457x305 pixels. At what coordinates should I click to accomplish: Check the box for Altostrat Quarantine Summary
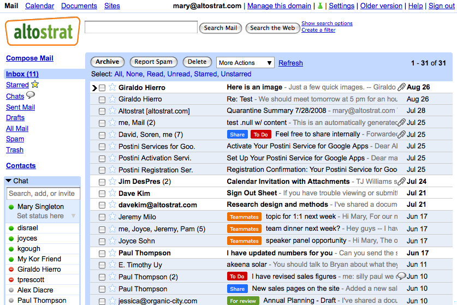[102, 111]
